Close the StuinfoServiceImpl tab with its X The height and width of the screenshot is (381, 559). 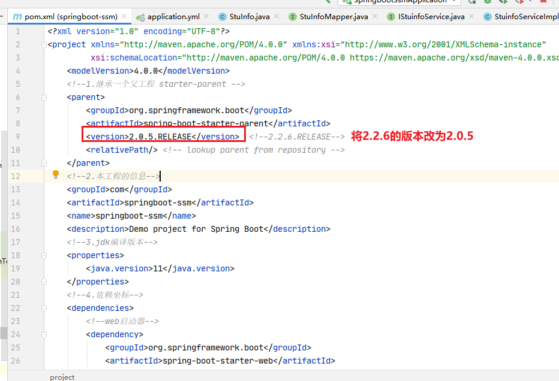pyautogui.click(x=557, y=17)
